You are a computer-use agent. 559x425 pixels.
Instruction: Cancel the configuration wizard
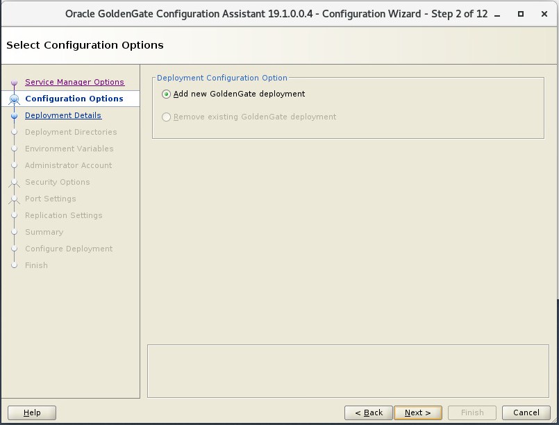[x=526, y=412]
